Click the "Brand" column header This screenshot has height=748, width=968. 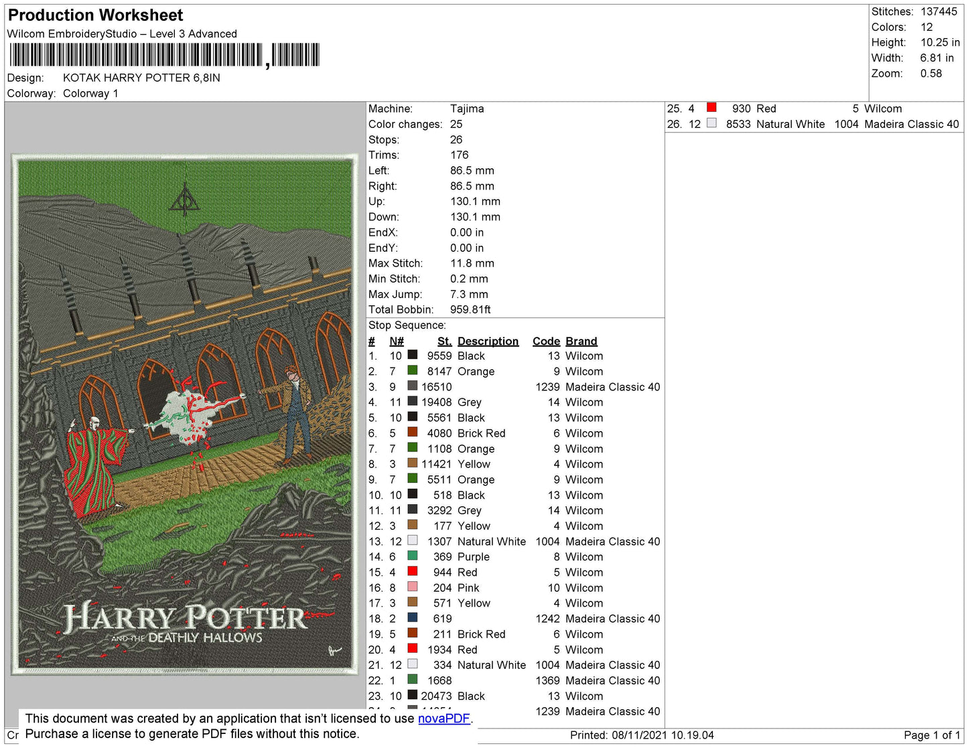581,341
